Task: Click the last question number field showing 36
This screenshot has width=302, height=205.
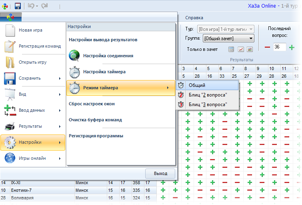Action: 279,47
